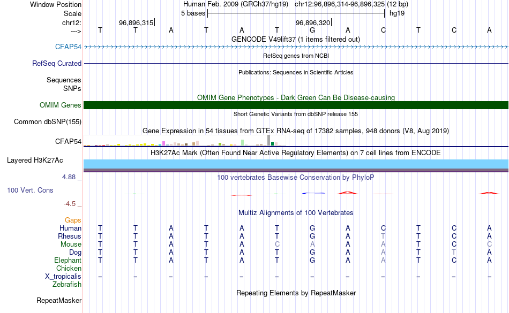Select the Chicken species label
This screenshot has height=313, width=509.
coord(69,268)
